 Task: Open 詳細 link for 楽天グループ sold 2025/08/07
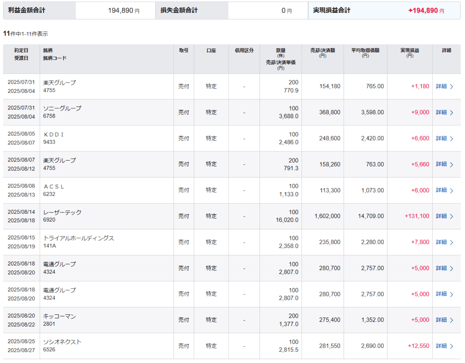[x=445, y=164]
